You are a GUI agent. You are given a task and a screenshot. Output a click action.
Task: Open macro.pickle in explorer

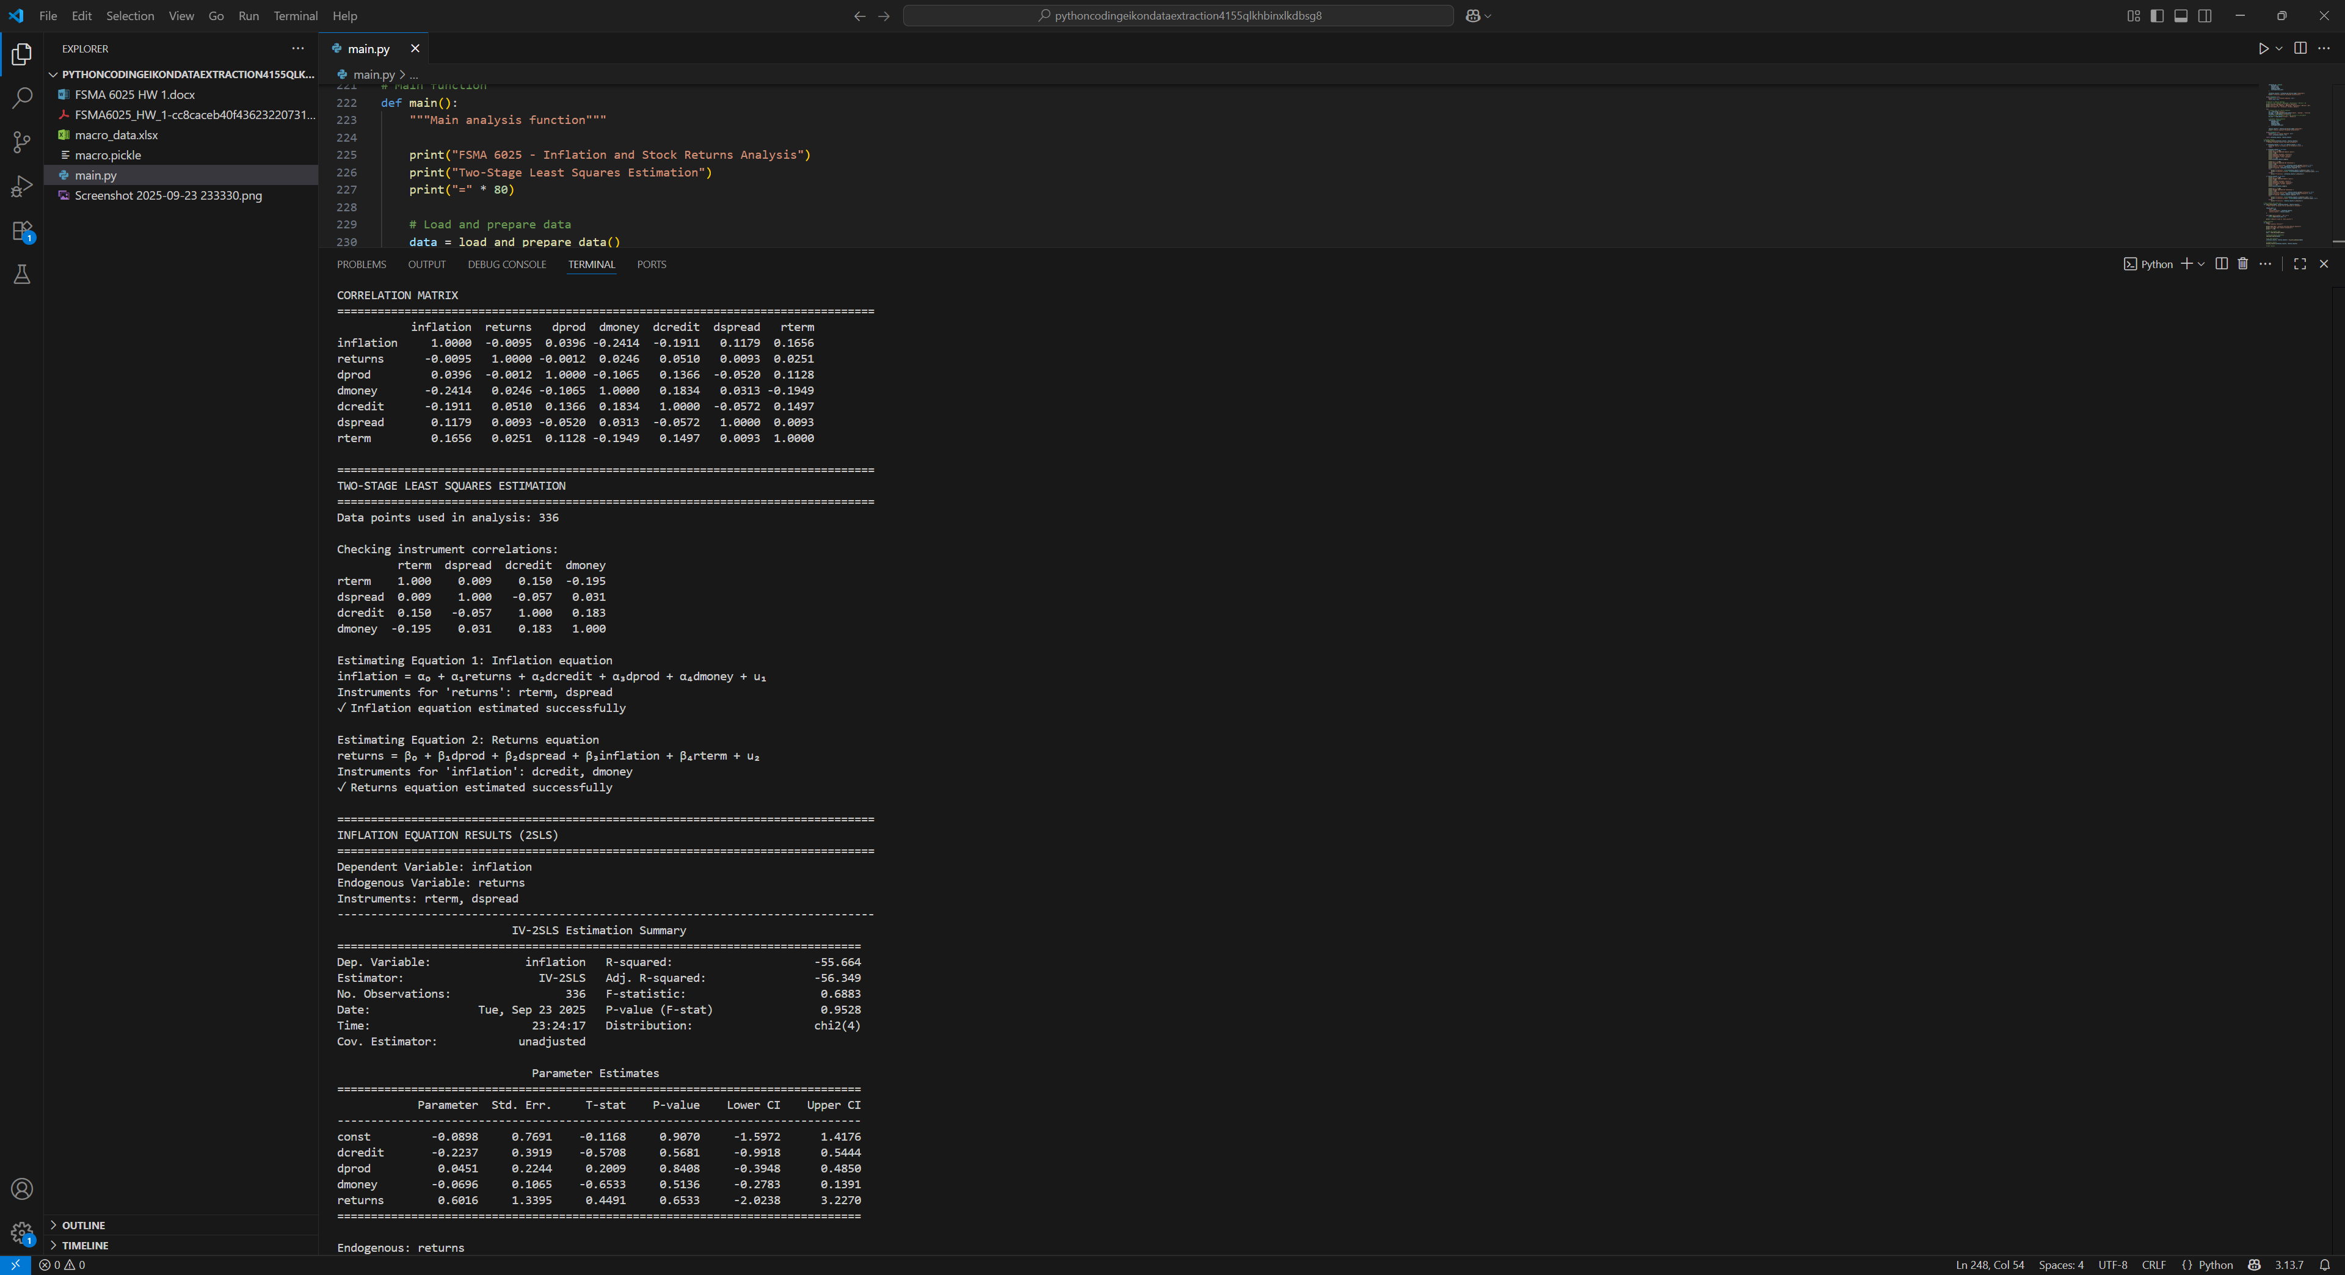tap(182, 154)
